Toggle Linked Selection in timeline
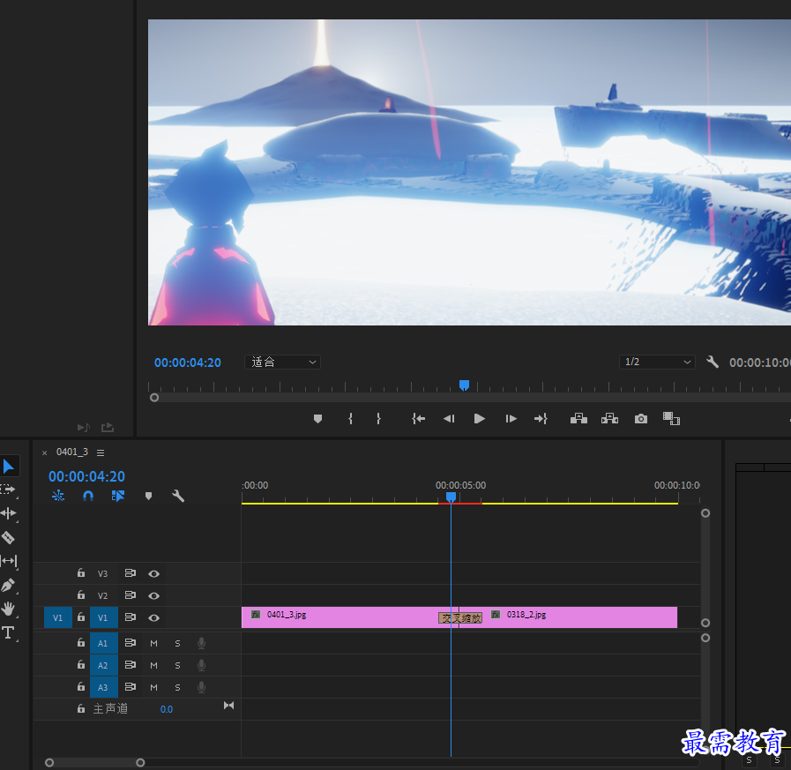This screenshot has width=791, height=770. pos(118,496)
